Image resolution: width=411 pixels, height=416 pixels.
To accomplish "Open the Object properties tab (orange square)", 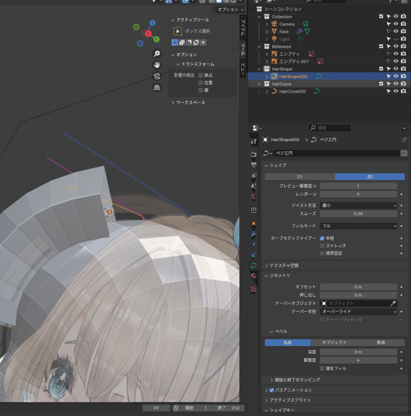I will coord(253,224).
